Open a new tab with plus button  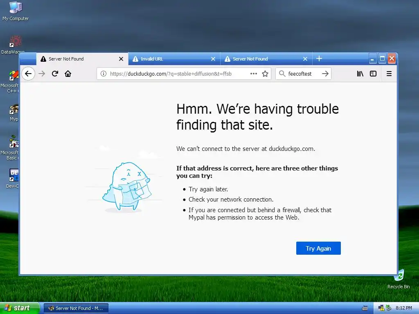click(x=319, y=58)
